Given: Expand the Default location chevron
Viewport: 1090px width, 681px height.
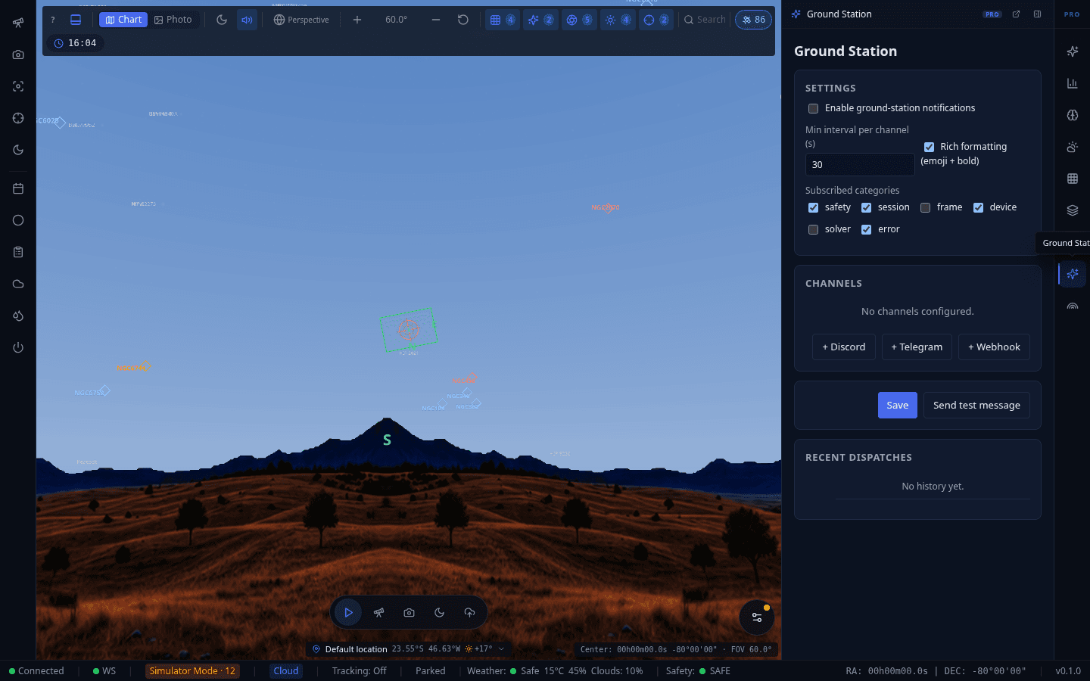Looking at the screenshot, I should (x=501, y=649).
